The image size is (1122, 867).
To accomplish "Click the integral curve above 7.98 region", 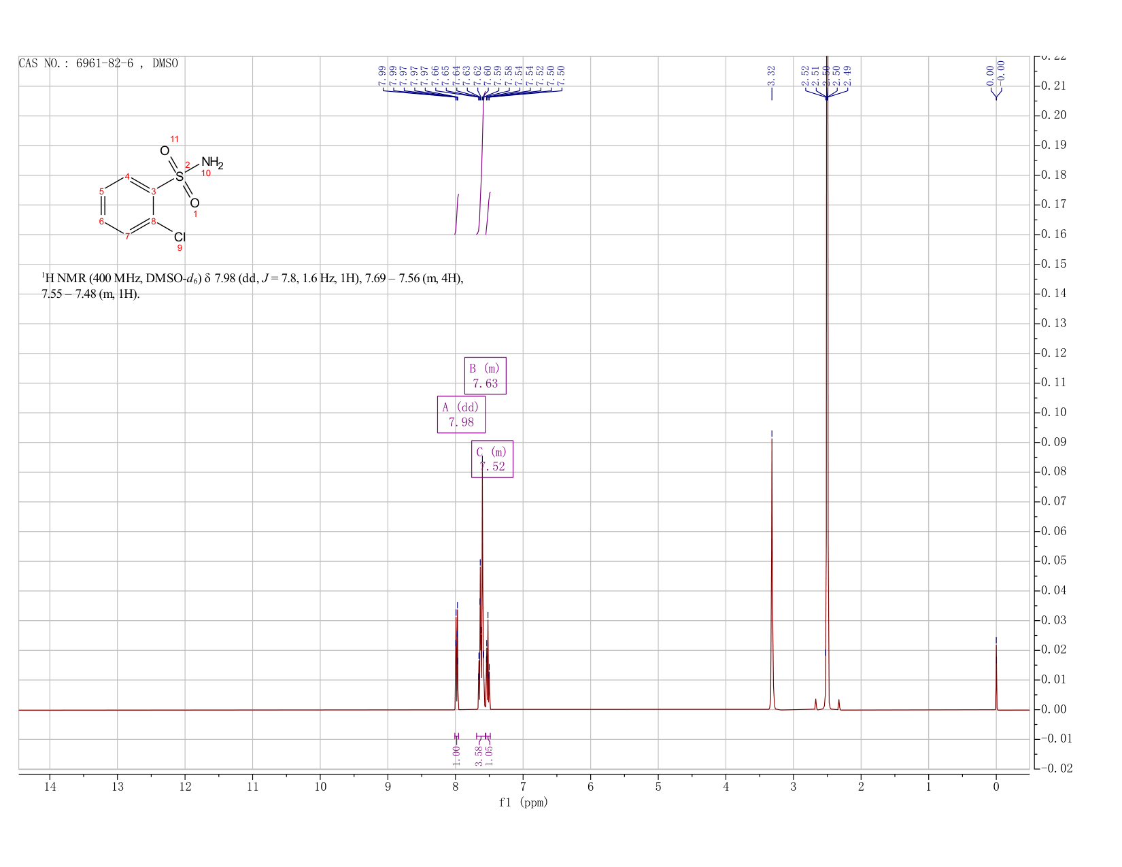I will click(x=456, y=214).
